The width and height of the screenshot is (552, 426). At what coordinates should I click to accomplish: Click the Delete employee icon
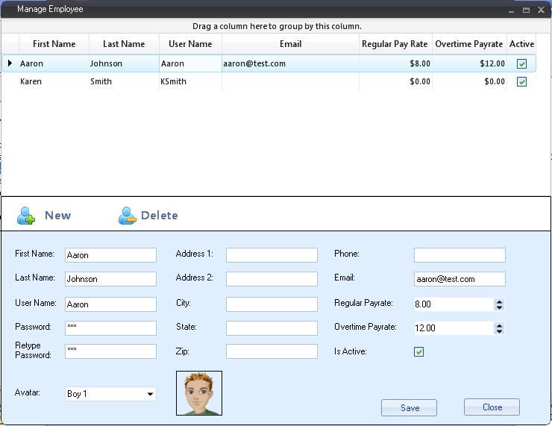pyautogui.click(x=128, y=216)
